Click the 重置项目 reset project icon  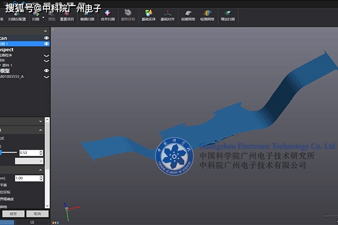click(67, 14)
